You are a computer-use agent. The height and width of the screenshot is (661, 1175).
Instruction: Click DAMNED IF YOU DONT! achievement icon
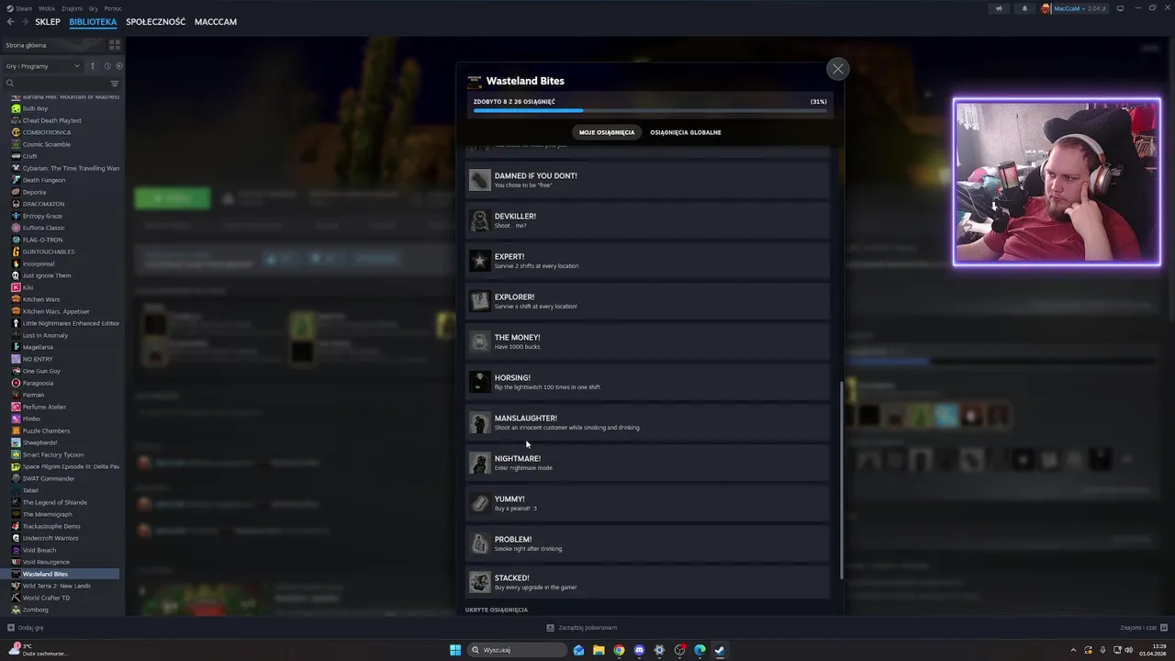pyautogui.click(x=479, y=180)
